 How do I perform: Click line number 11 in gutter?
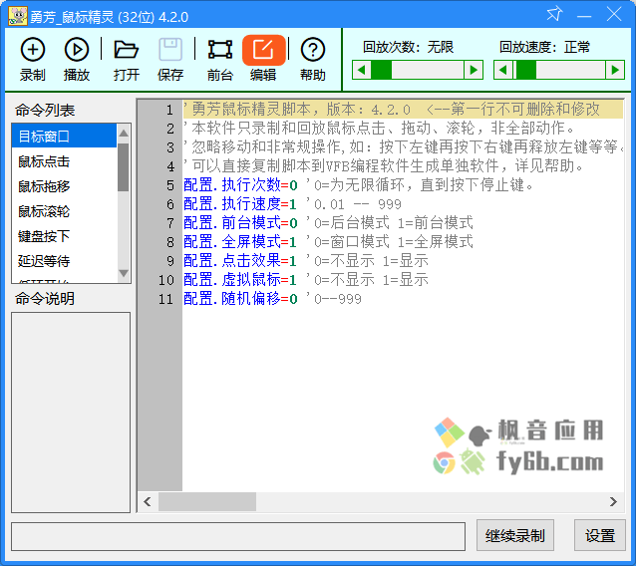click(165, 299)
